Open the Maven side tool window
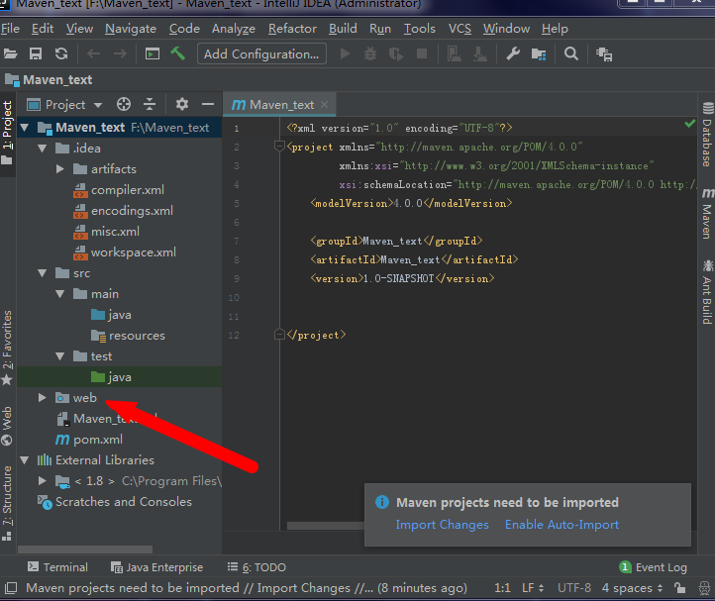The image size is (715, 601). pos(707,214)
